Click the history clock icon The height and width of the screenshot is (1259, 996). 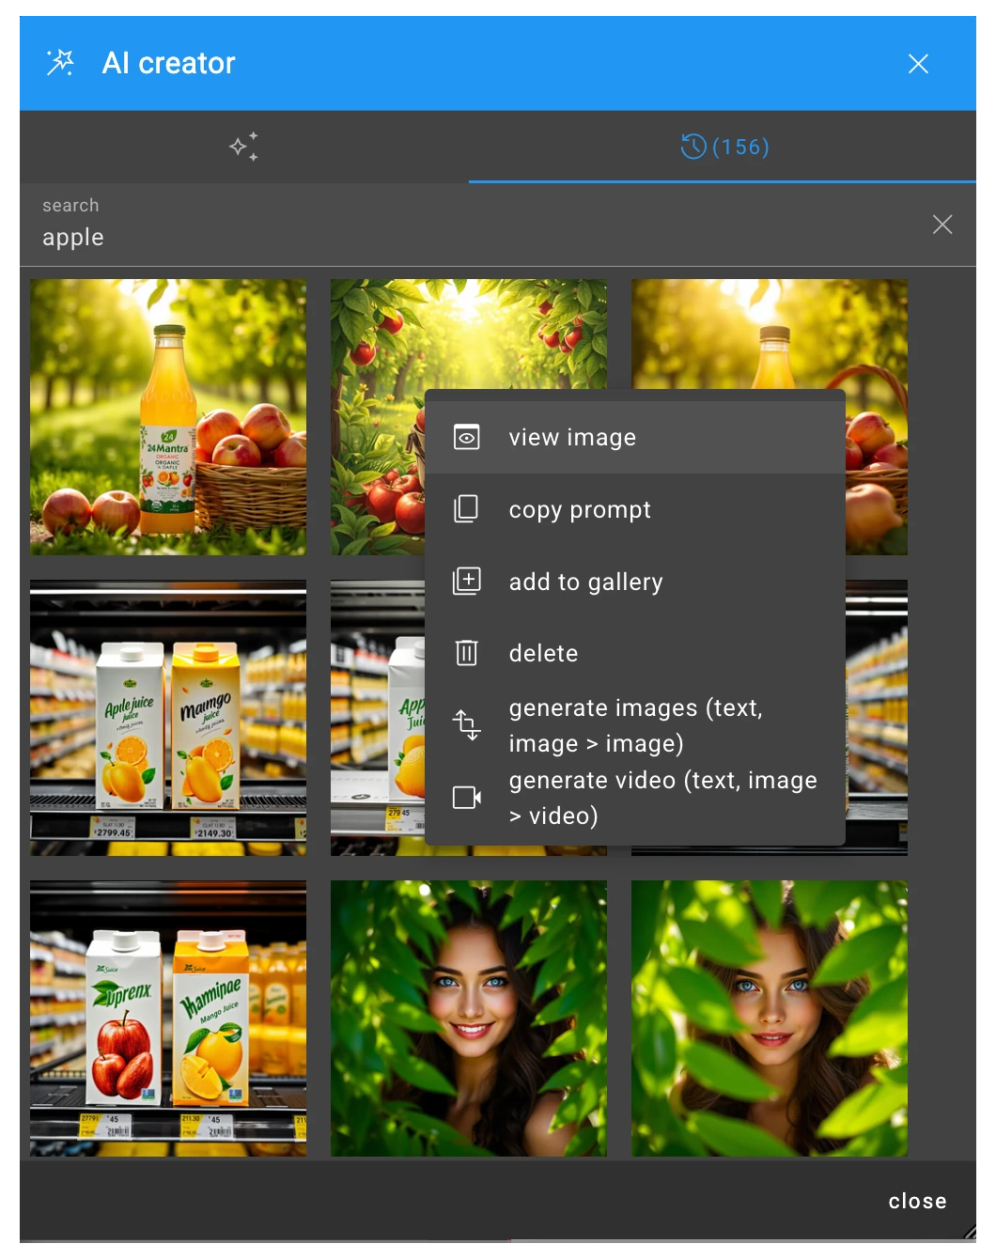(x=693, y=147)
